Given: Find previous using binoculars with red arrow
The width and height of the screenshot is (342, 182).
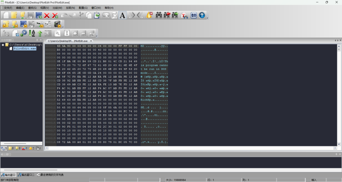Looking at the screenshot, I should coord(167,15).
